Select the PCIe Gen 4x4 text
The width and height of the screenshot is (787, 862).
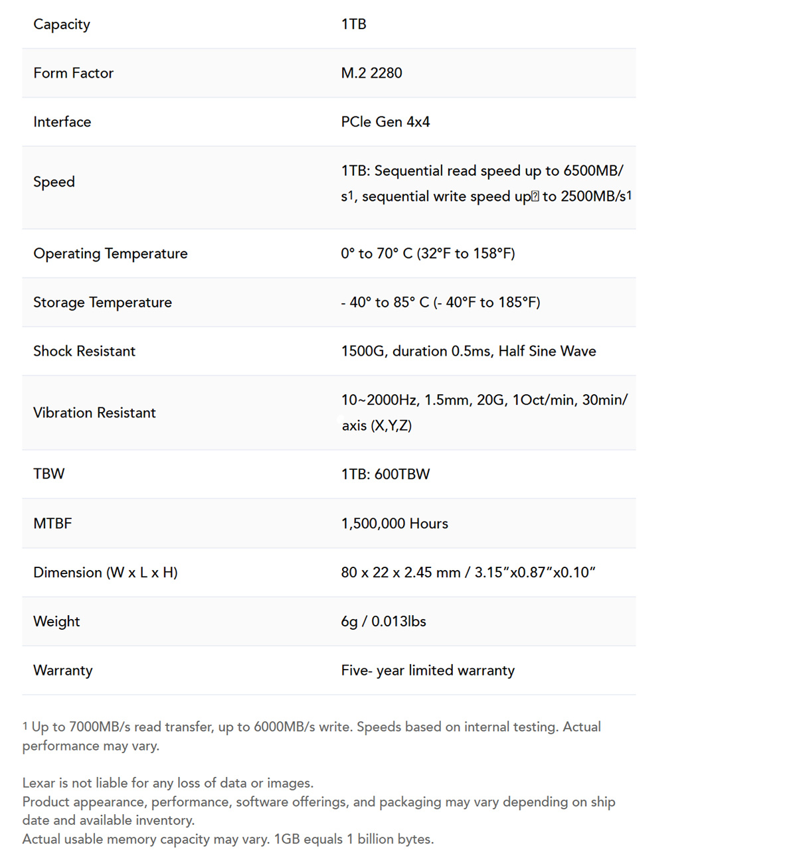tap(385, 122)
